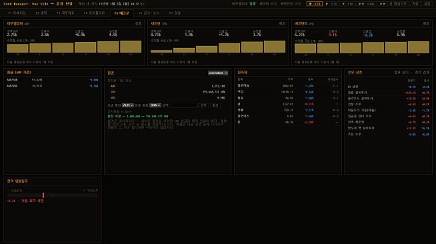Screen dimensions: 436x244
Task: Click the 전액 button beside the amount field
Action: click(203, 105)
